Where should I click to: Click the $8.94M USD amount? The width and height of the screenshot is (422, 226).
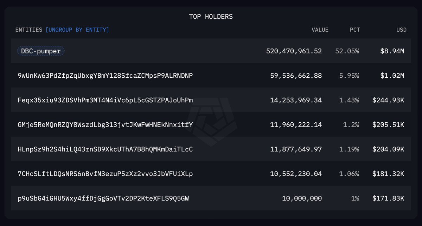392,51
